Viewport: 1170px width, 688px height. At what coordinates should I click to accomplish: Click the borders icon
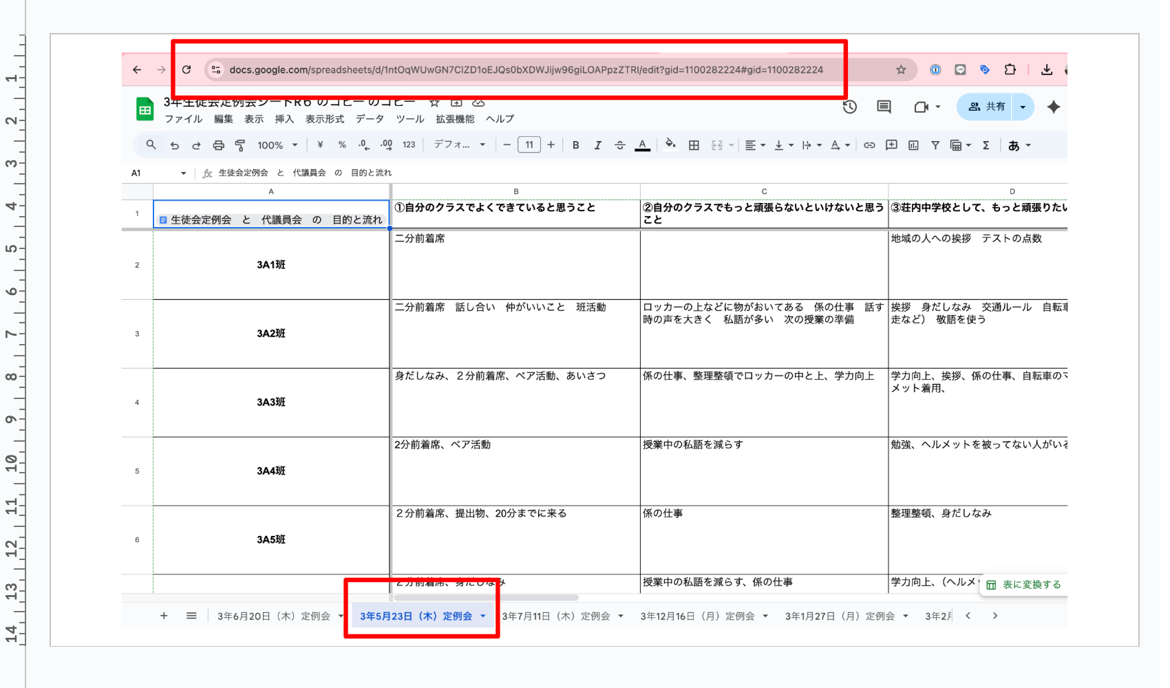pos(694,145)
